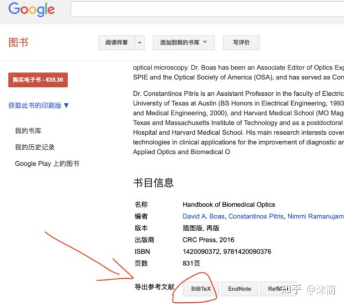344x304 pixels.
Task: Open author link Constantinos Pitris
Action: coord(256,216)
